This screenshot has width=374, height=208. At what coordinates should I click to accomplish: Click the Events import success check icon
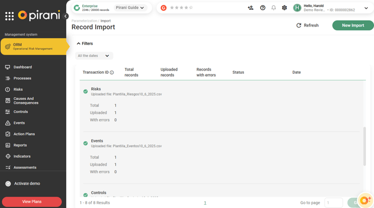(85, 143)
